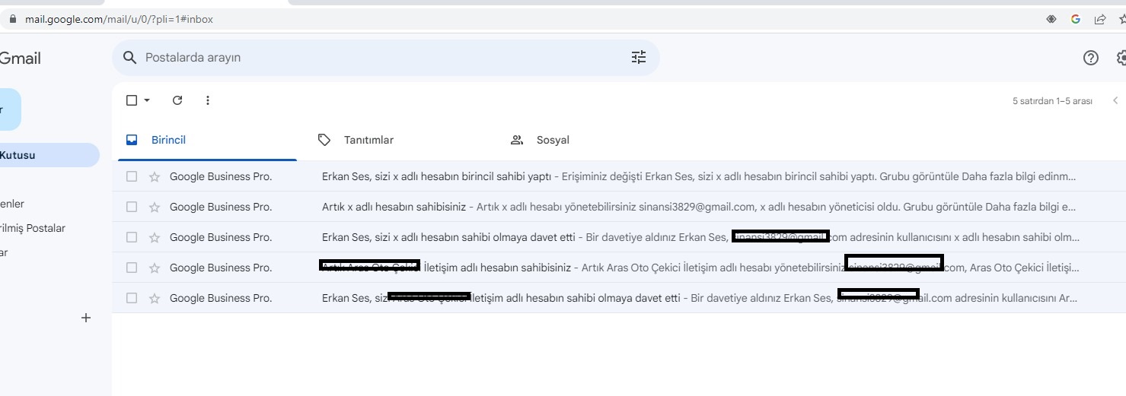Open email 'Artık x adlı hesabın sahibisiniz'
Screen dimensions: 1126x396
[394, 207]
